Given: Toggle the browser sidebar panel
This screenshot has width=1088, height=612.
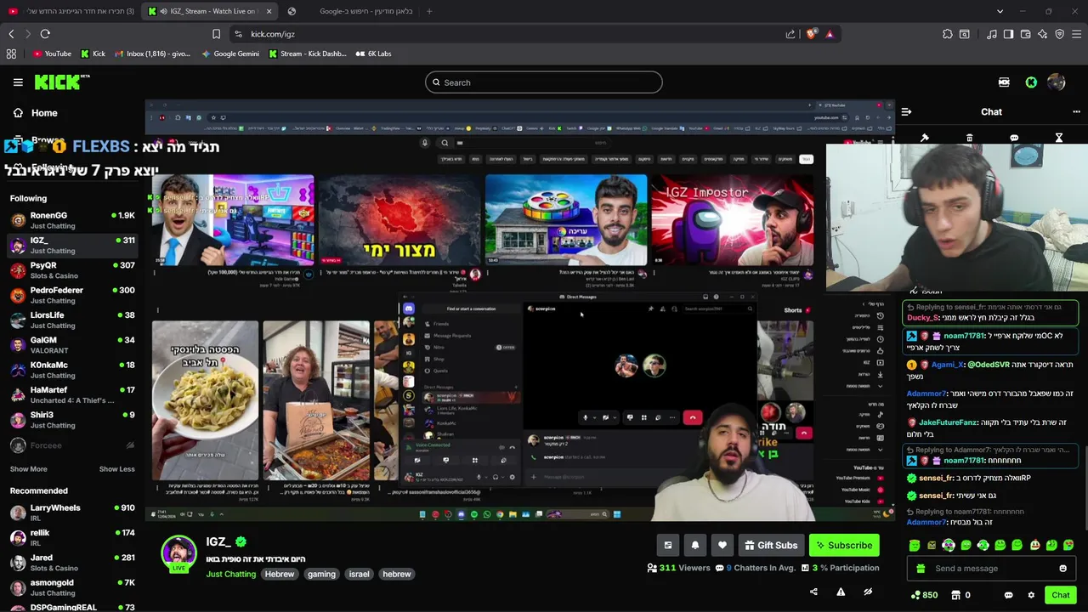Looking at the screenshot, I should [x=1008, y=34].
